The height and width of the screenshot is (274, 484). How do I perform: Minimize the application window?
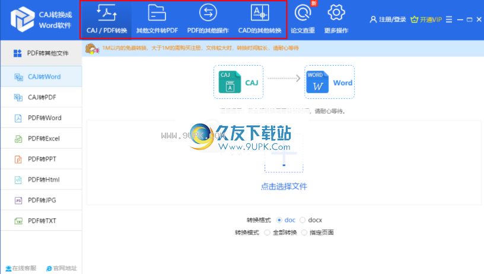tap(460, 20)
